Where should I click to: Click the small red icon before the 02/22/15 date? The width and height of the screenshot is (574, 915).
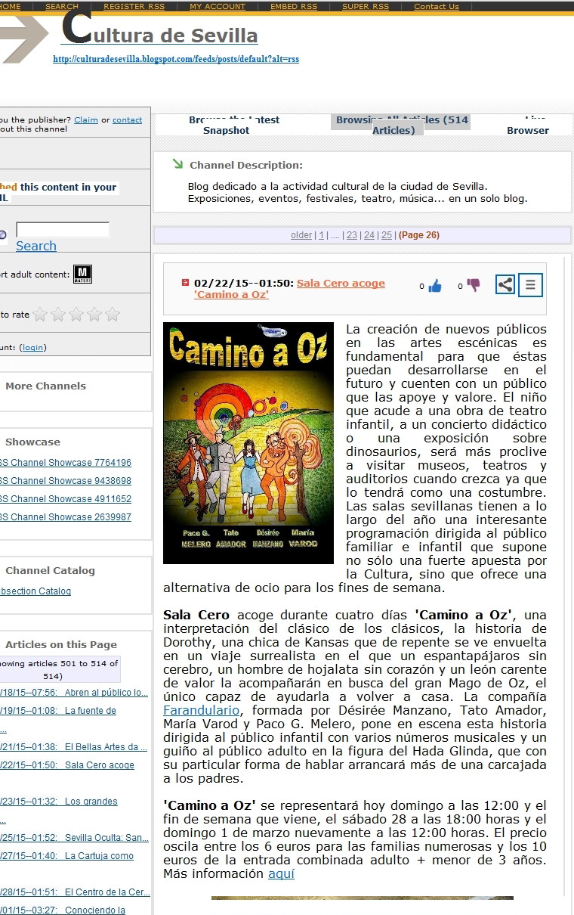(x=185, y=283)
